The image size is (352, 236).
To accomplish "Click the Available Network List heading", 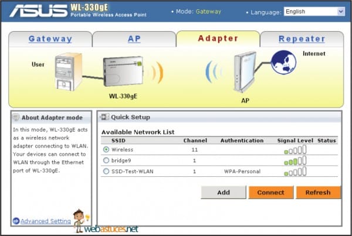I will pos(138,132).
